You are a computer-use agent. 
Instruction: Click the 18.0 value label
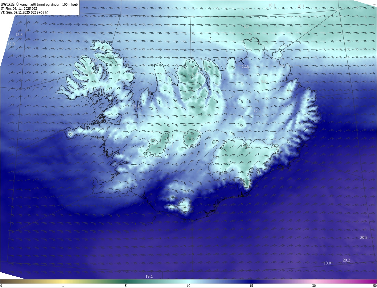coord(327,263)
